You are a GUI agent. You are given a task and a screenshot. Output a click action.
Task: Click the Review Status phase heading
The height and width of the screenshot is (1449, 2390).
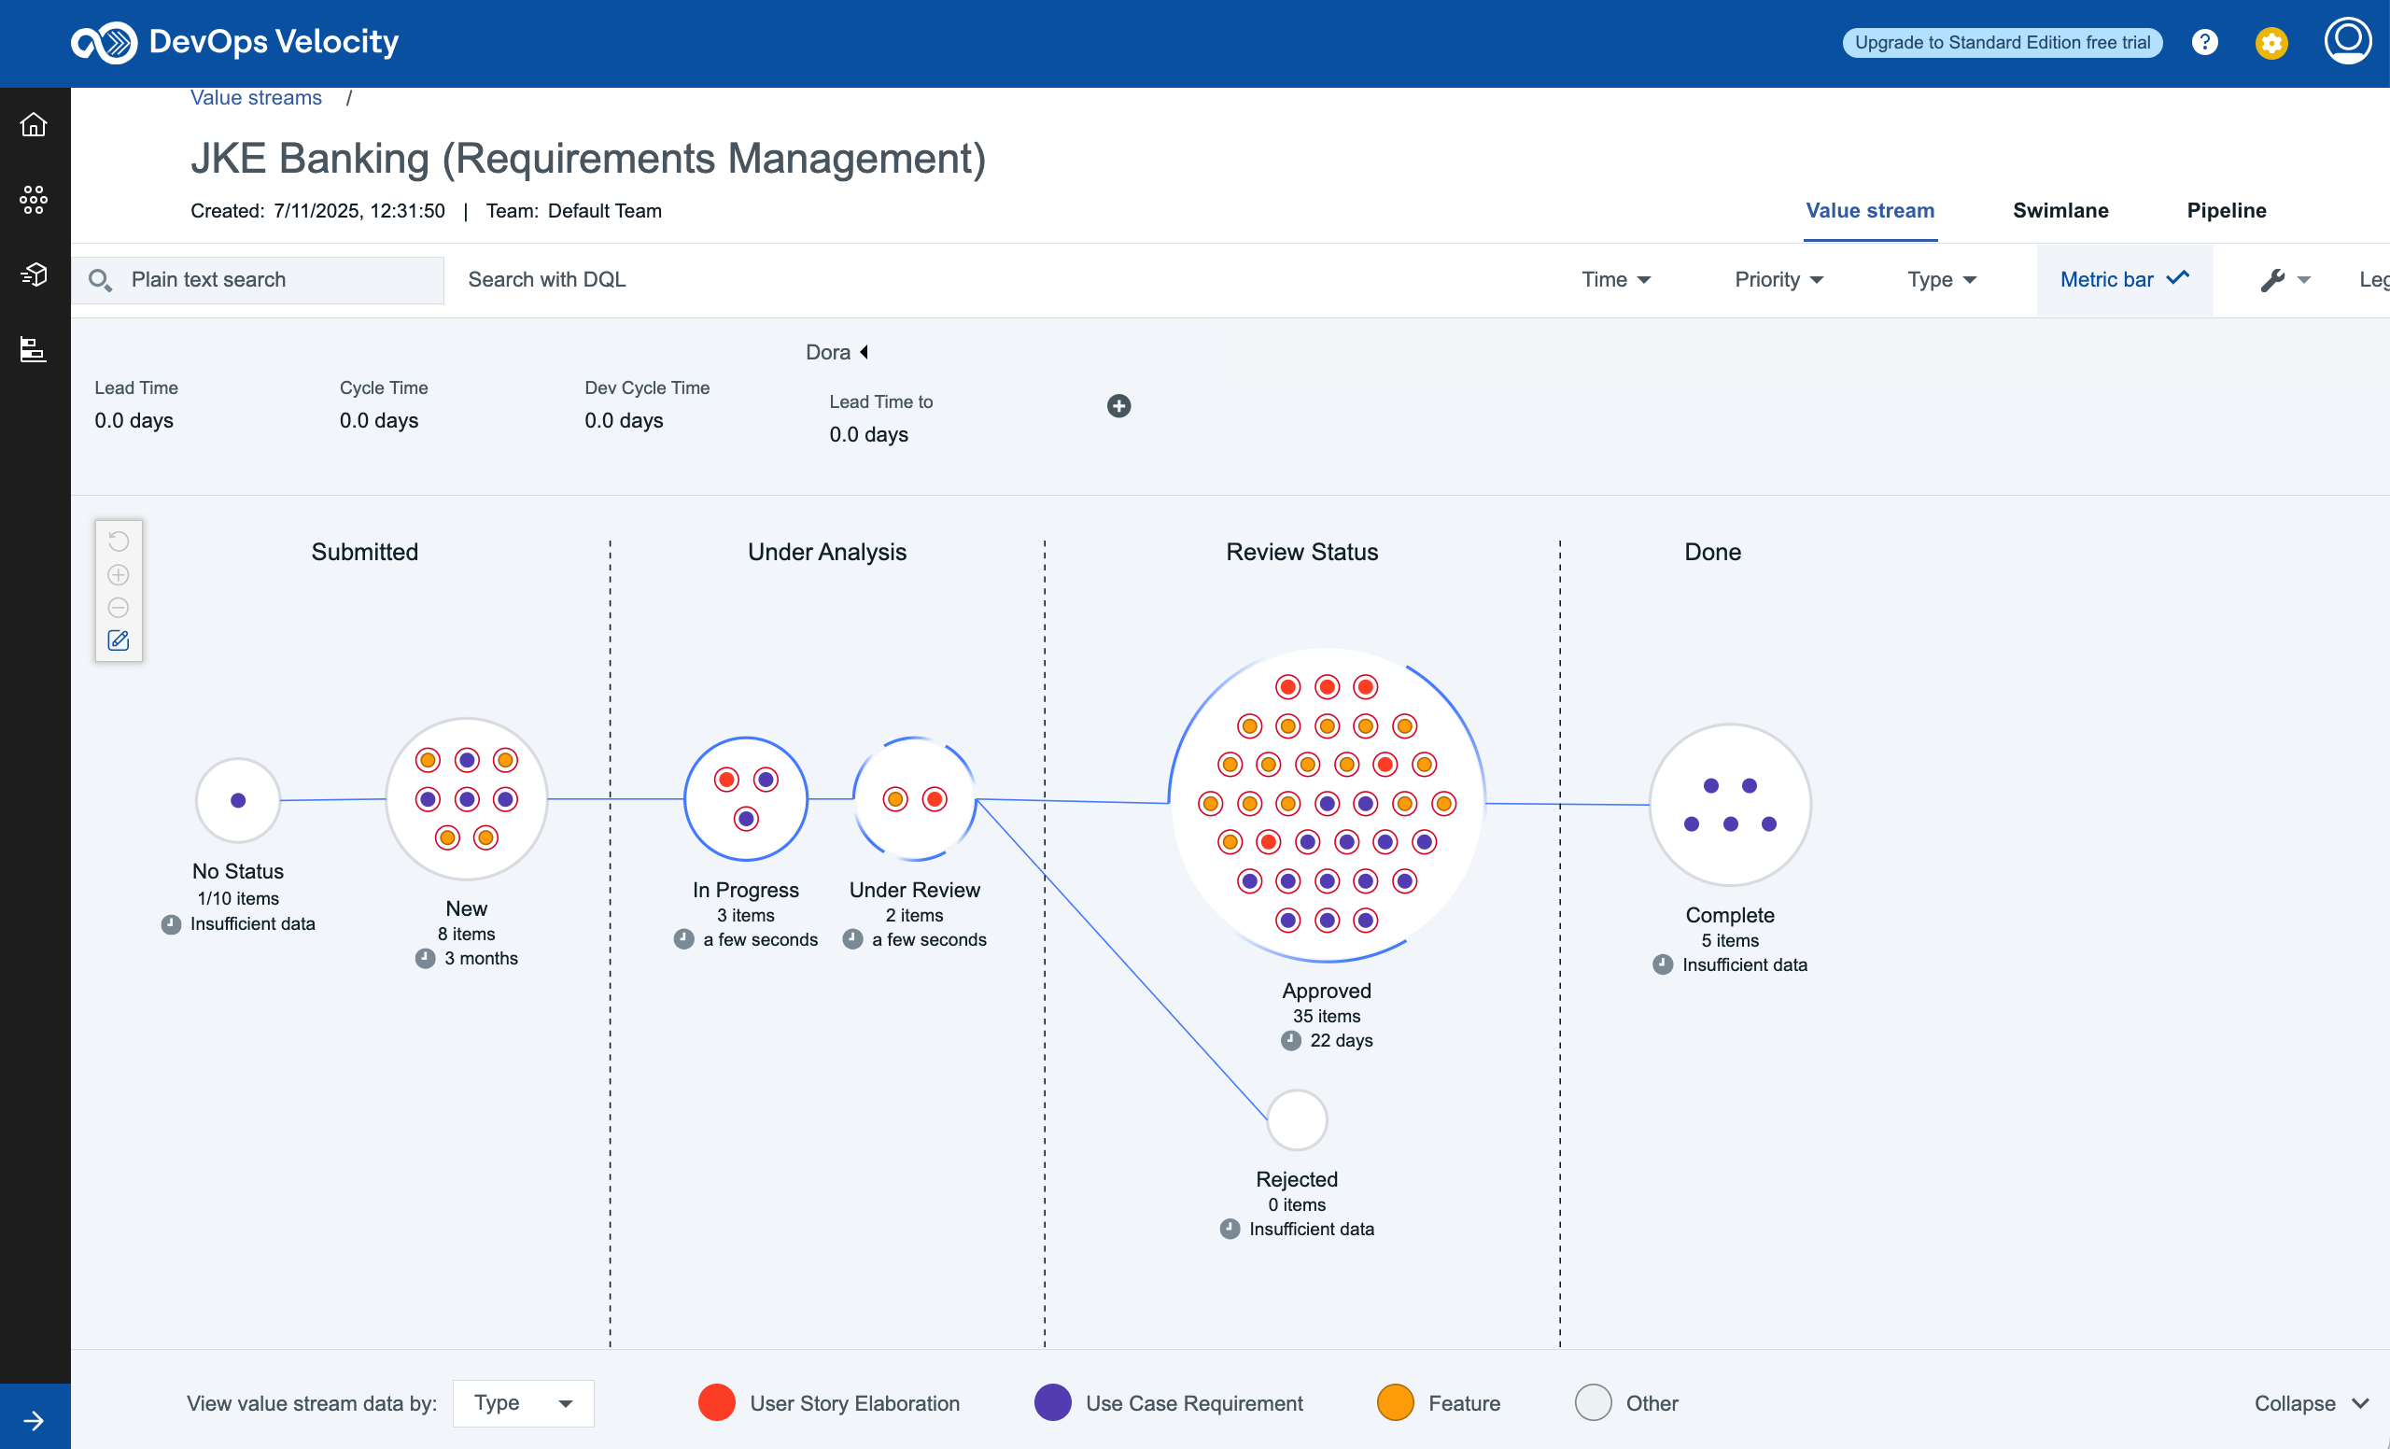pos(1301,552)
